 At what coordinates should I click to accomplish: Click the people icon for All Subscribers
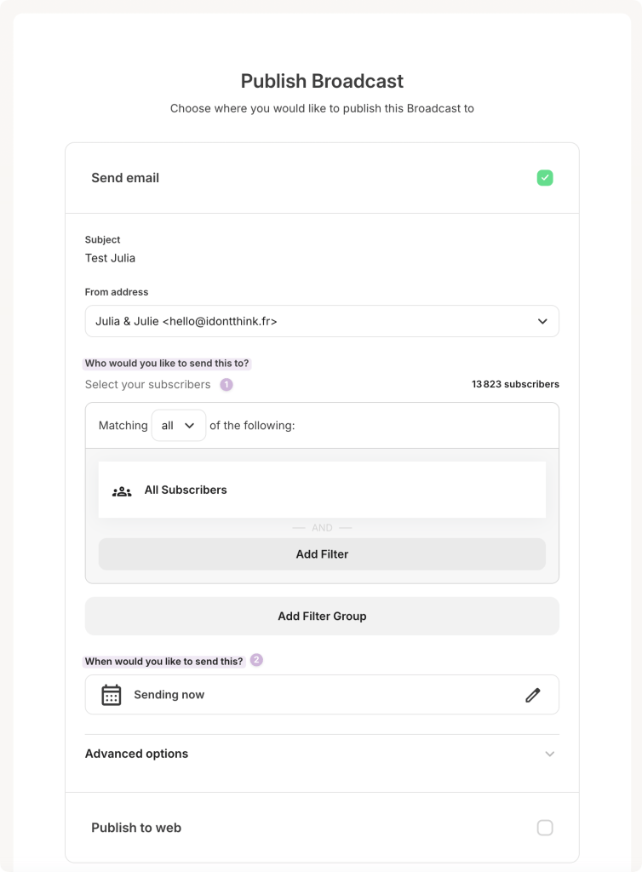122,491
